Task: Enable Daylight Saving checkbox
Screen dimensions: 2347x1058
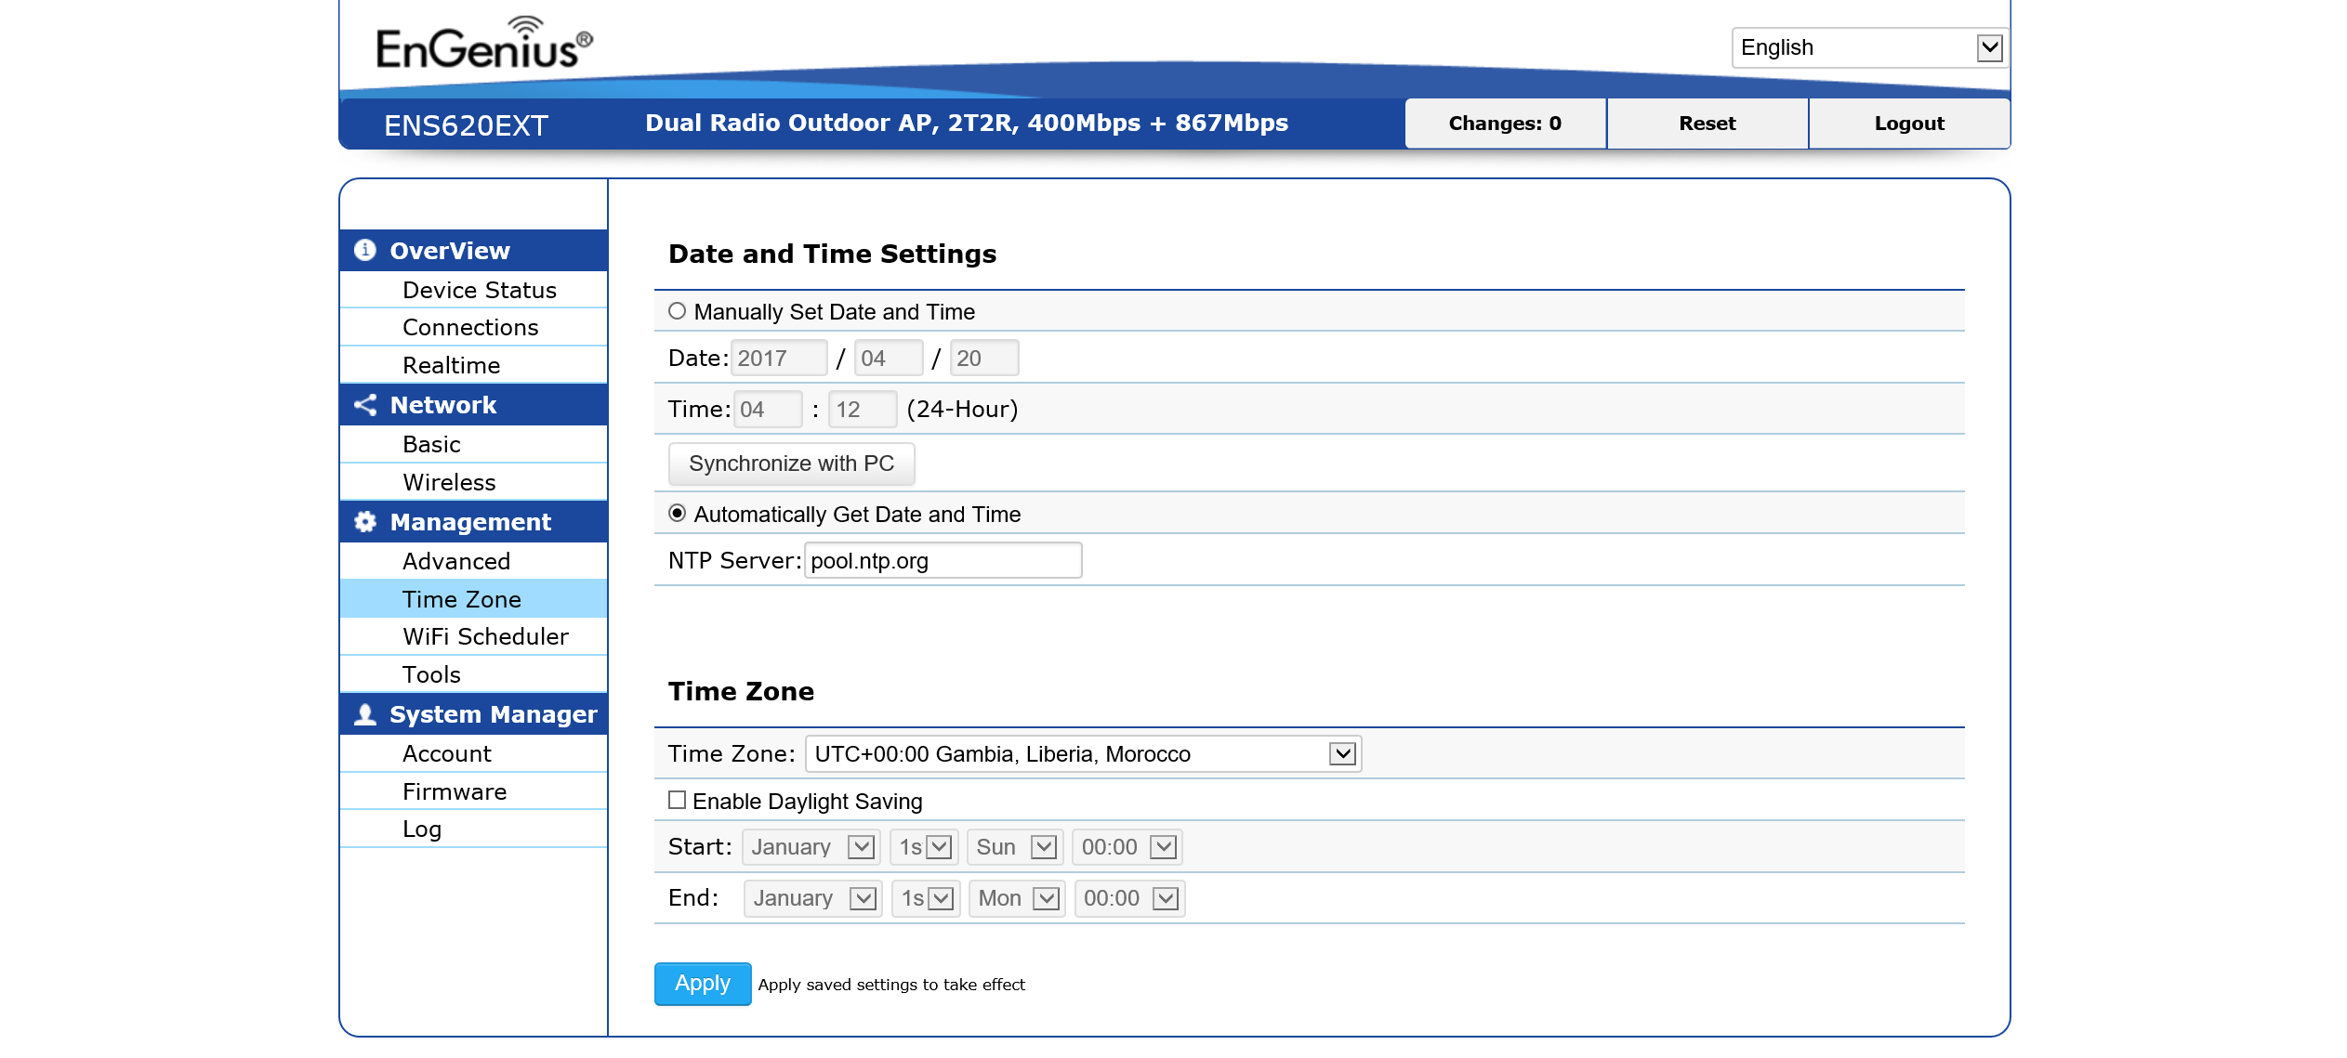Action: tap(678, 800)
